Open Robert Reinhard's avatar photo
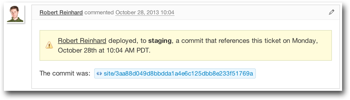This screenshot has height=100, width=350. coord(15,14)
